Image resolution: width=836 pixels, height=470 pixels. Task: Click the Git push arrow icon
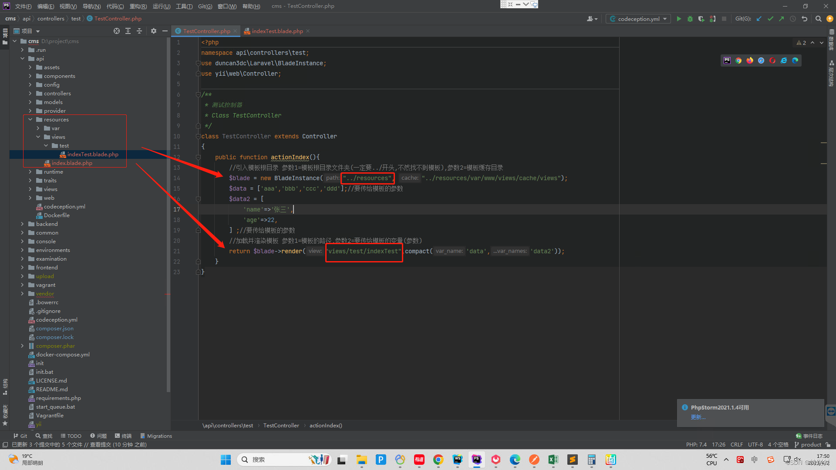(x=782, y=19)
